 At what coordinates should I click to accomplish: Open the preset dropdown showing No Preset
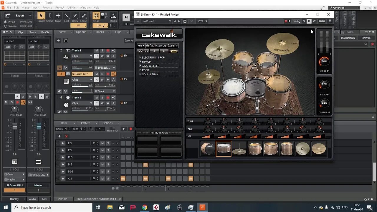tap(156, 21)
